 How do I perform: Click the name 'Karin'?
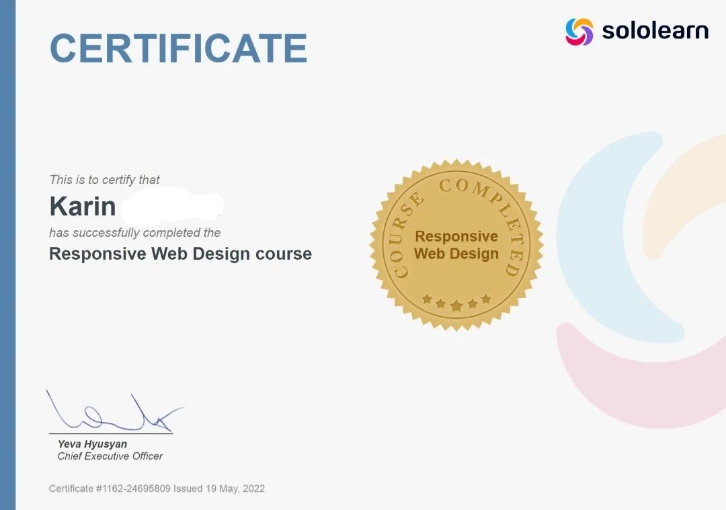83,206
